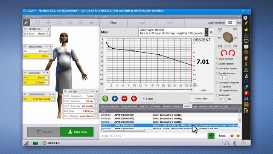Open OSat value dropdown
The image size is (273, 154).
click(x=50, y=56)
